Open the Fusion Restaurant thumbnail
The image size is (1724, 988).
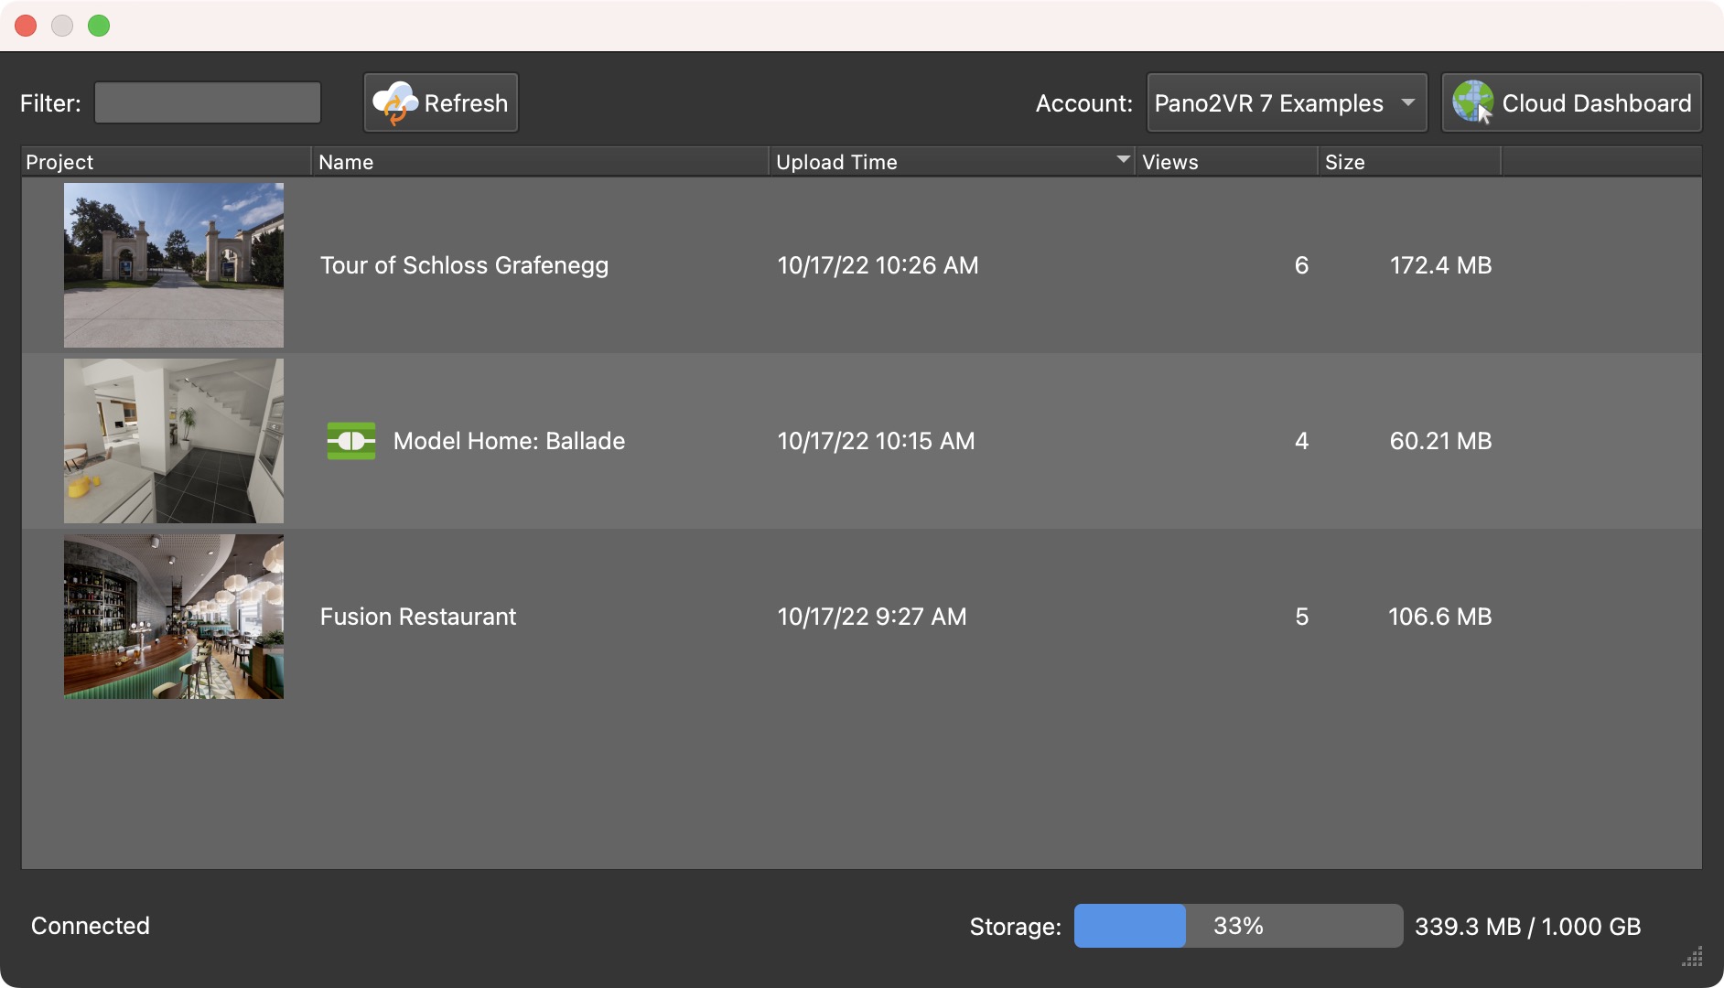173,617
